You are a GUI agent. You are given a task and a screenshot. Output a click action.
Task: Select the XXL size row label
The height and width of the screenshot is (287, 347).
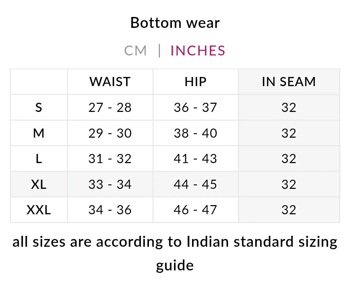[39, 210]
